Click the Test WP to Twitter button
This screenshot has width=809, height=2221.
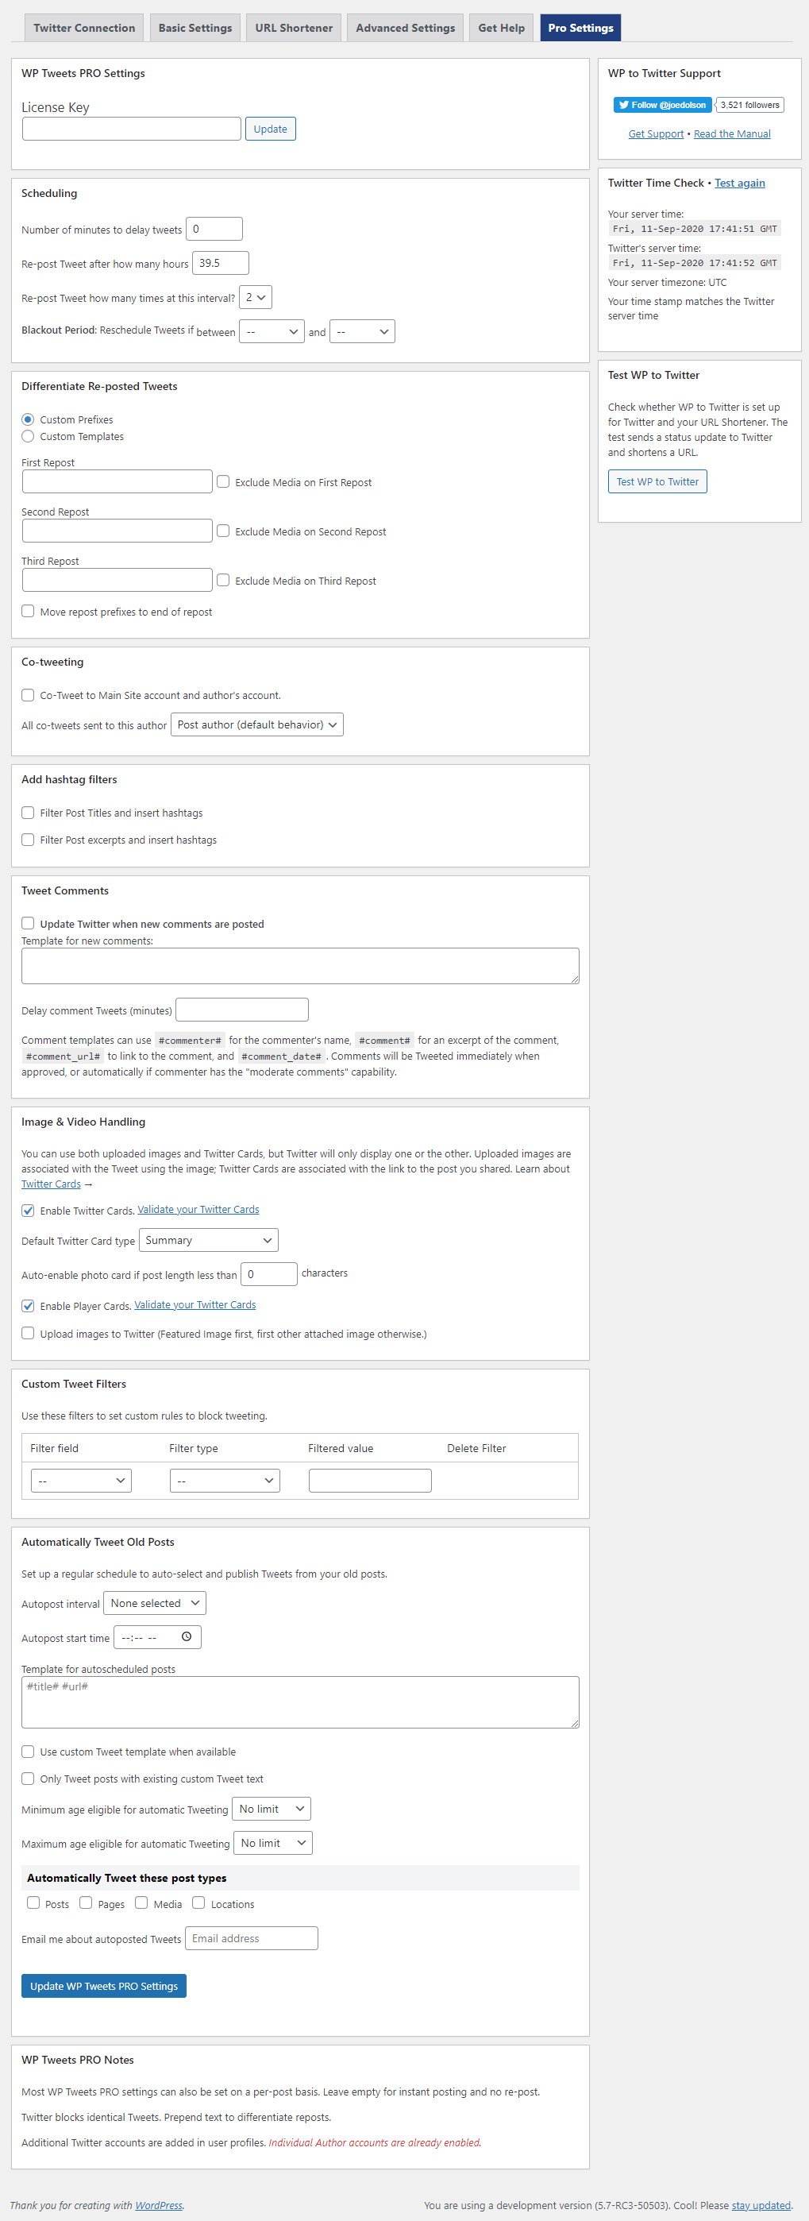coord(657,481)
